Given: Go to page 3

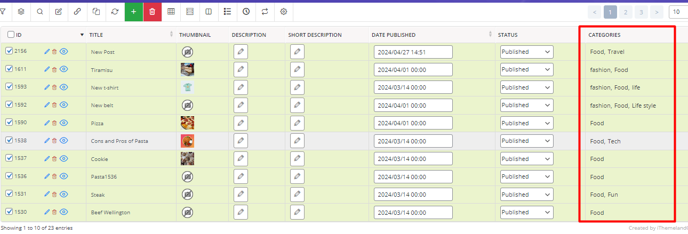Looking at the screenshot, I should pos(642,12).
